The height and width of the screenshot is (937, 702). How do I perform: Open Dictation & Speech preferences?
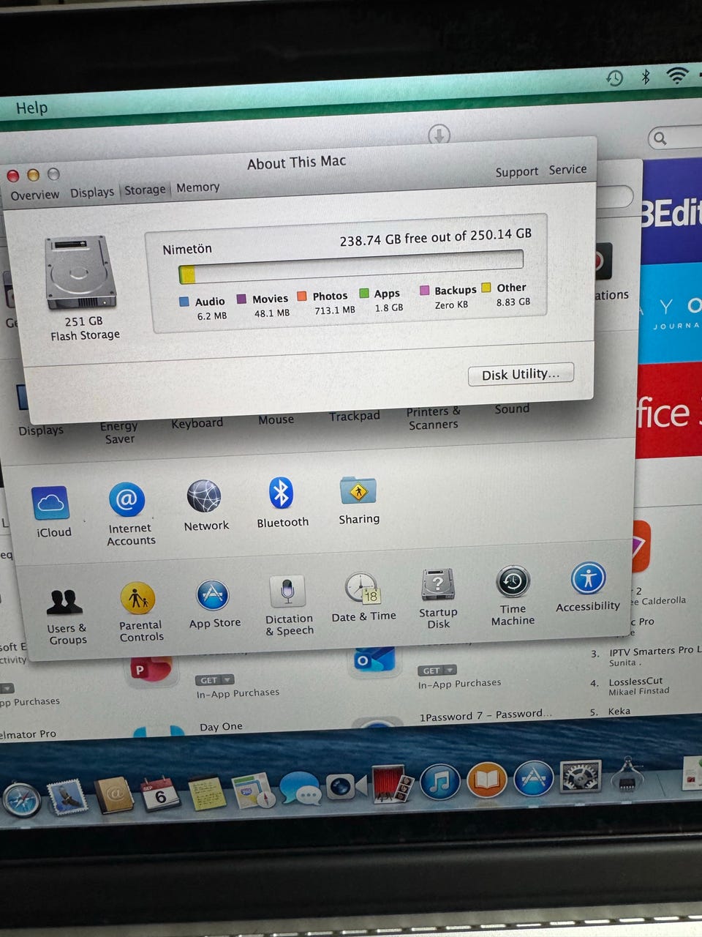point(287,591)
